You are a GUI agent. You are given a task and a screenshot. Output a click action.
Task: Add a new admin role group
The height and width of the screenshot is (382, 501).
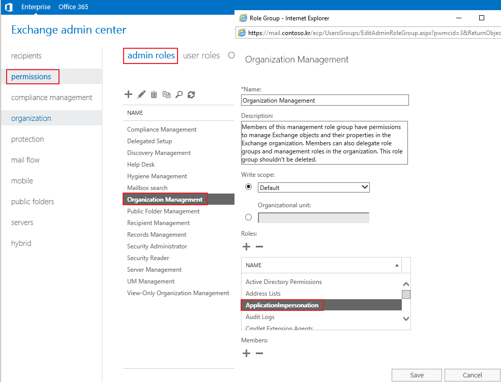tap(128, 94)
